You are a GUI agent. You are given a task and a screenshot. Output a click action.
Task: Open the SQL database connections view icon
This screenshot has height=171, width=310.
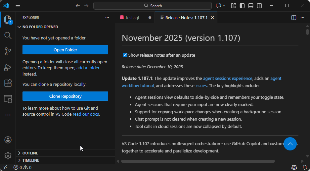[x=8, y=99]
